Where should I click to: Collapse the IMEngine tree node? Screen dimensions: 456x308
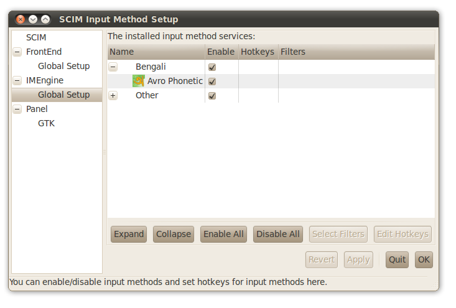tap(17, 80)
